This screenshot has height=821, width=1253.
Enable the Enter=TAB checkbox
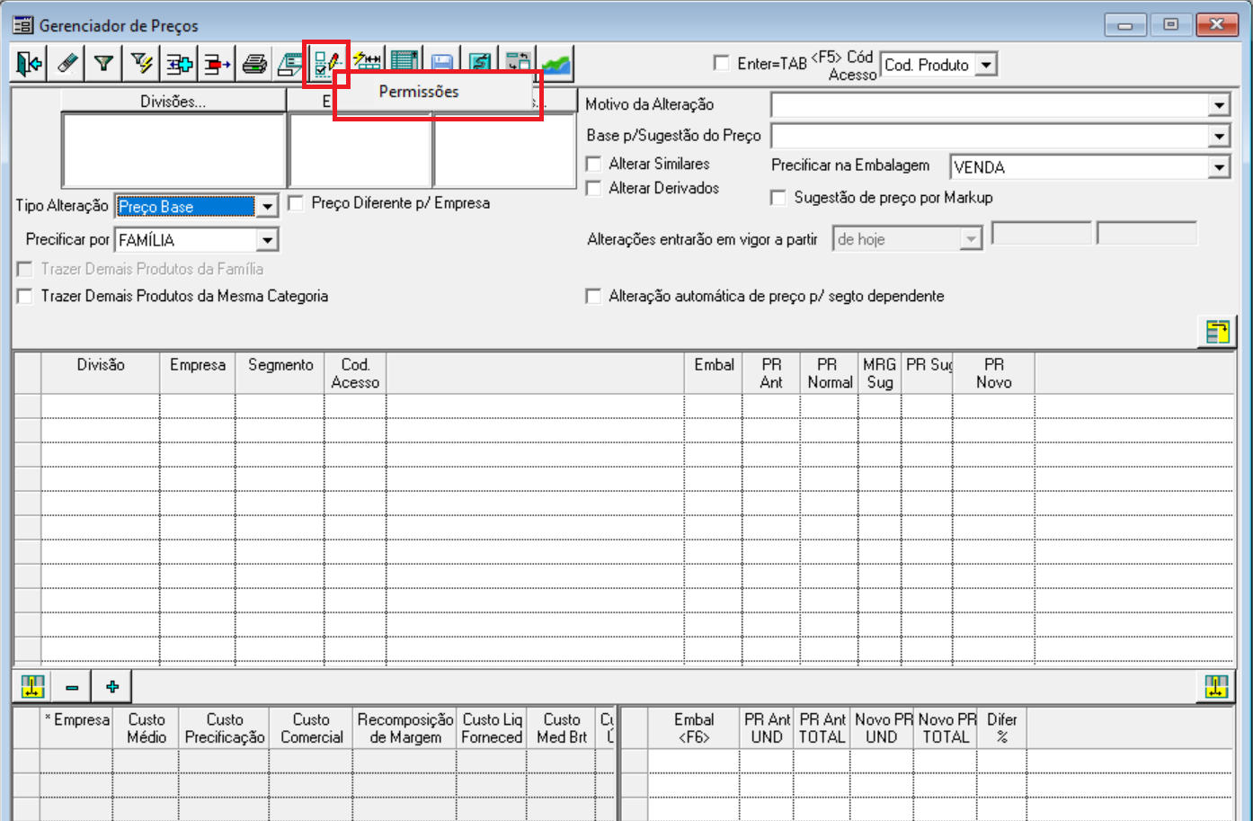pyautogui.click(x=721, y=63)
